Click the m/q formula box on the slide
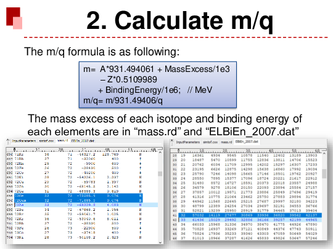Viewport: 333px width, 249px height. pyautogui.click(x=158, y=85)
